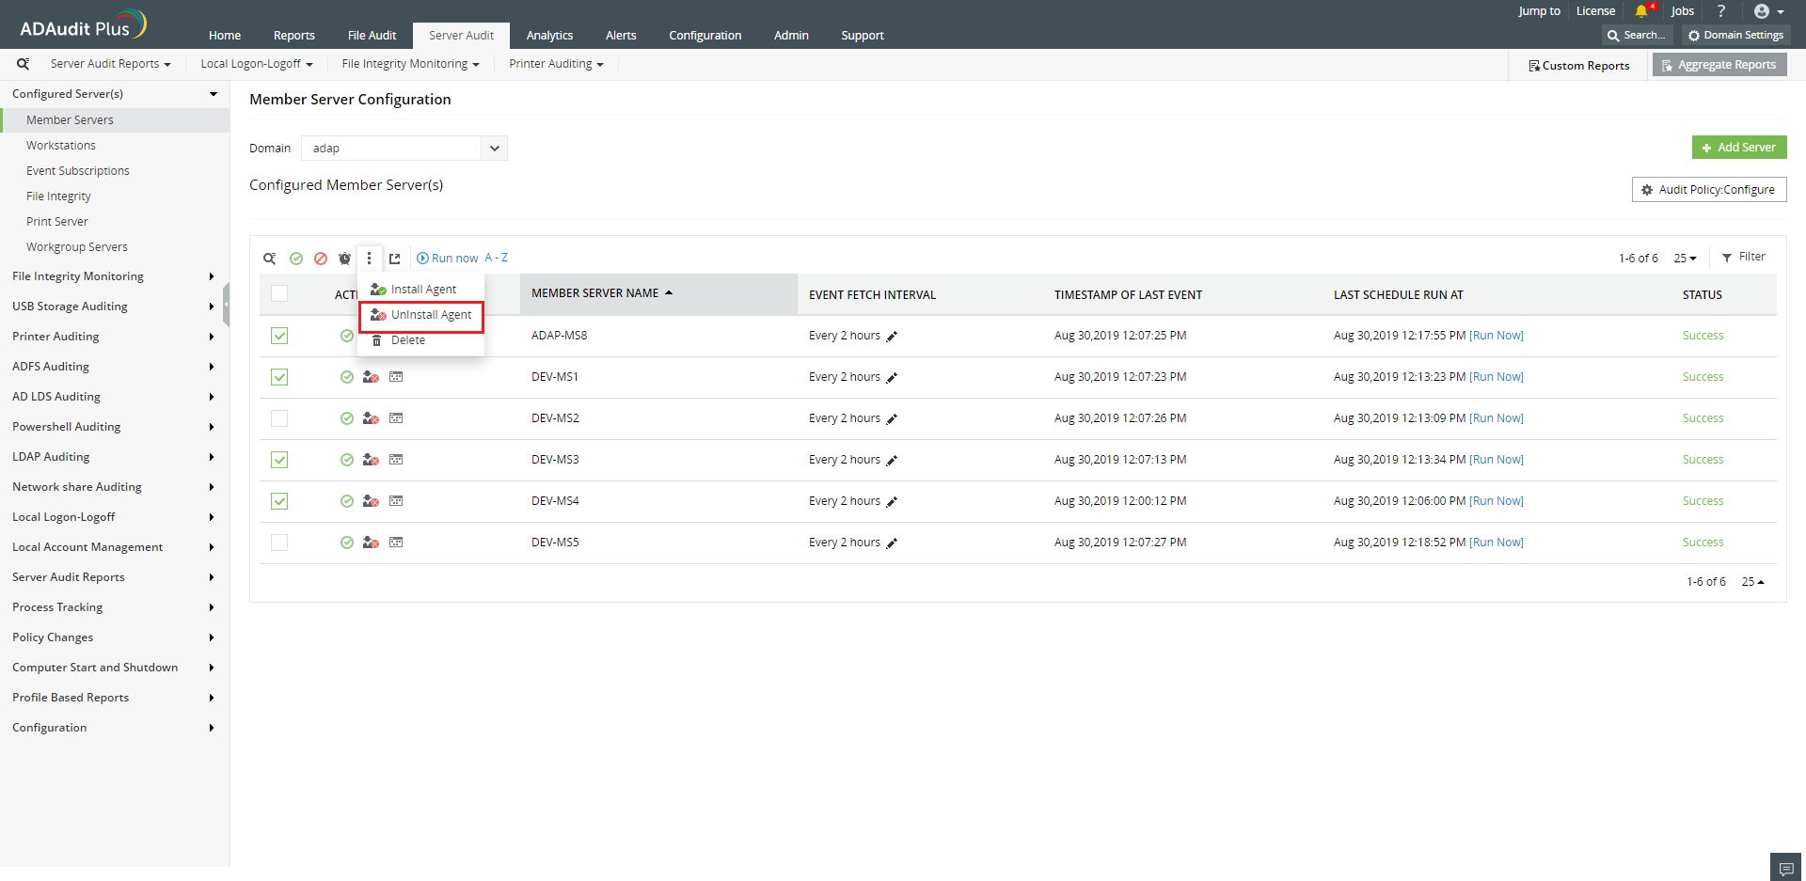The height and width of the screenshot is (881, 1806).
Task: Click the Add Server button
Action: [x=1738, y=148]
